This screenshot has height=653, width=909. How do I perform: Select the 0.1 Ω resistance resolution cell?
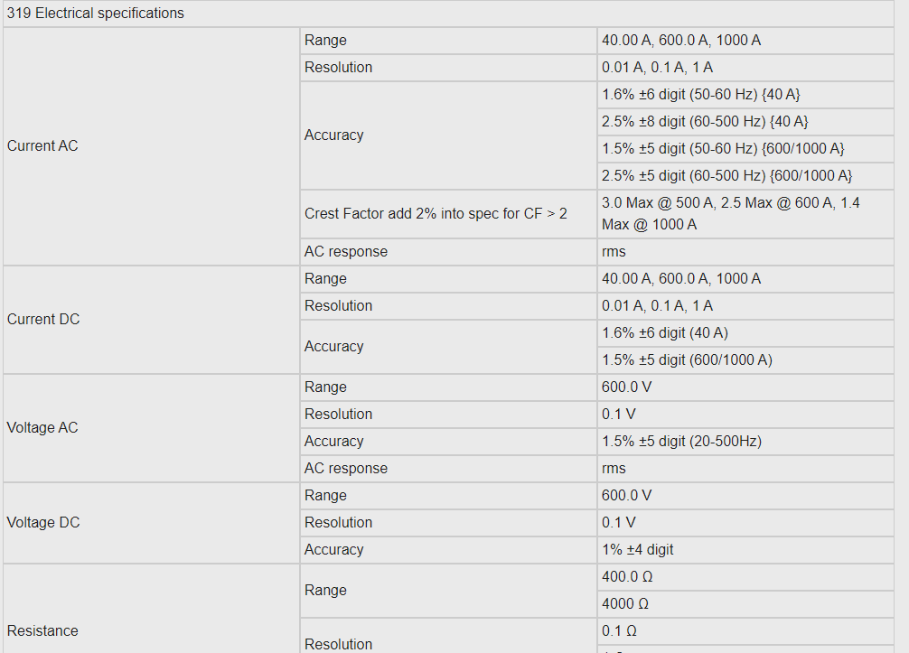(x=745, y=631)
